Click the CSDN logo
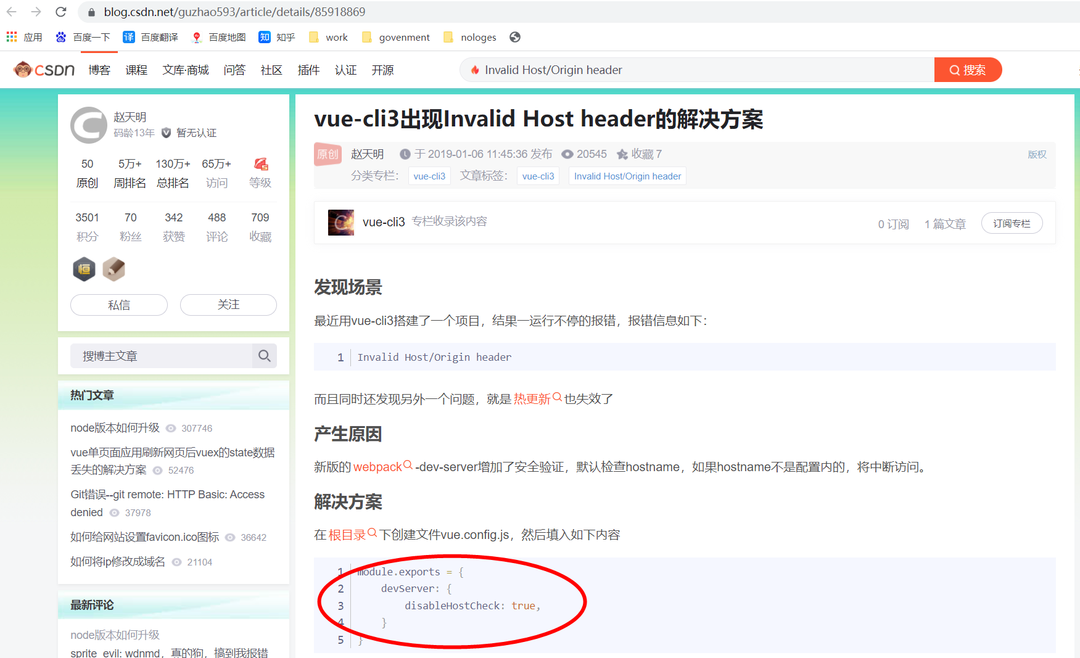This screenshot has width=1080, height=658. [44, 70]
